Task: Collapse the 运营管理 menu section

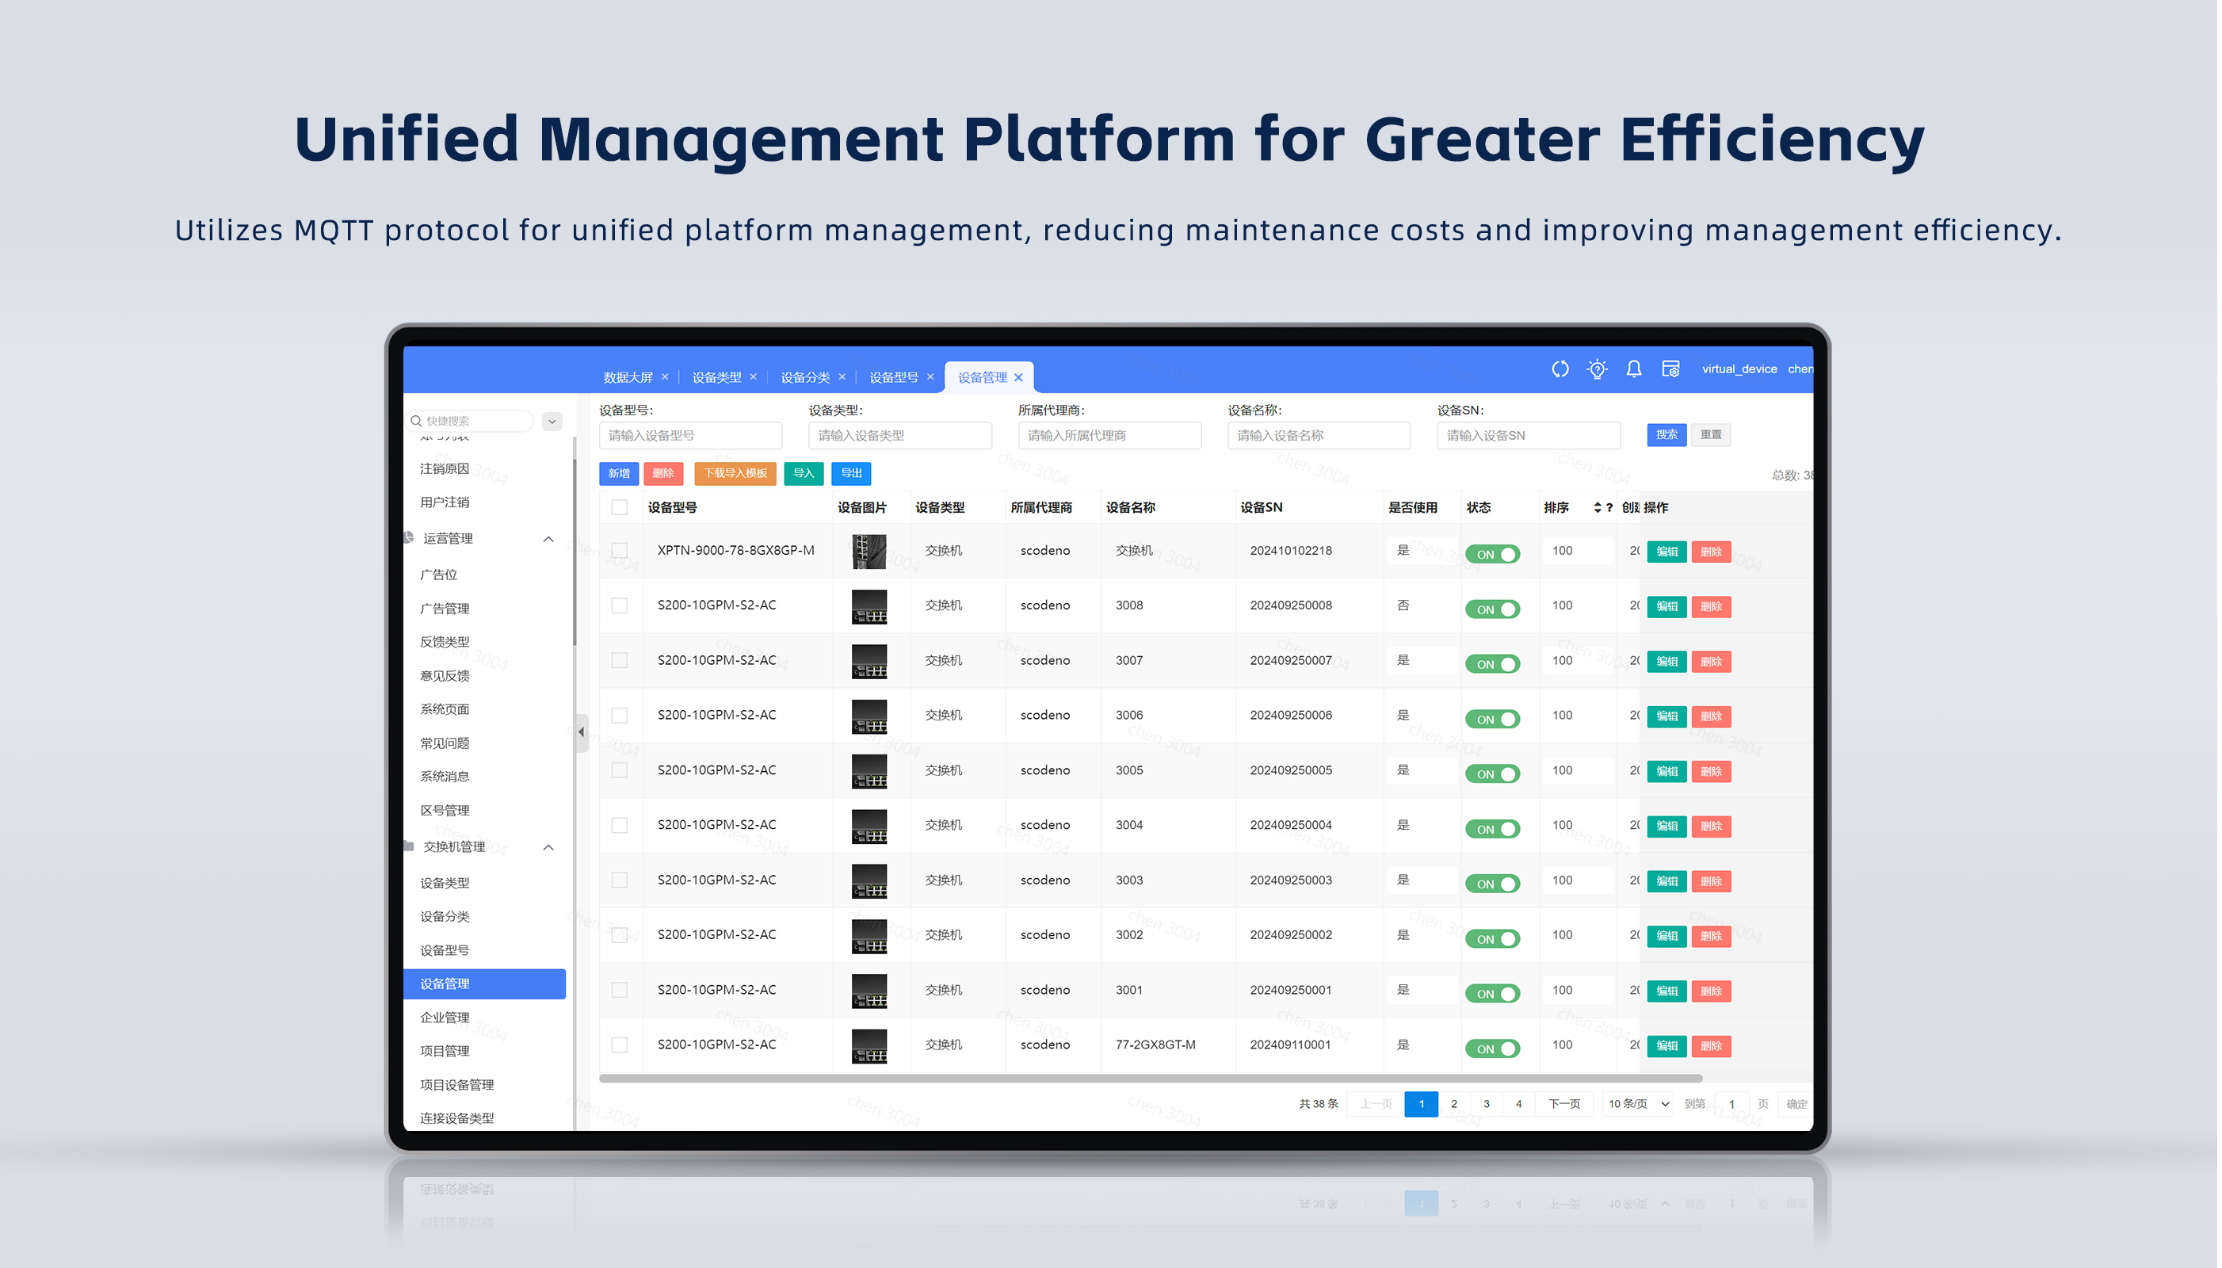Action: 548,539
